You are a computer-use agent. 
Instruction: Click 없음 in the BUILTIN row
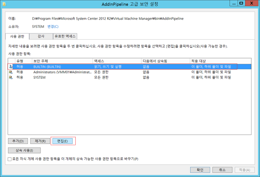146,67
